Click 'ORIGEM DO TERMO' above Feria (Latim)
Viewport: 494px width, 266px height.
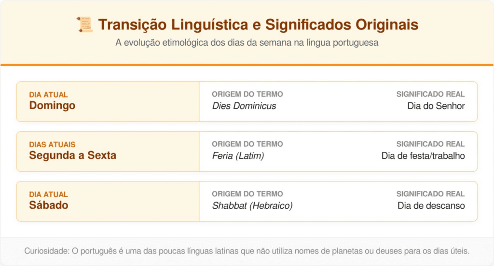(x=247, y=144)
